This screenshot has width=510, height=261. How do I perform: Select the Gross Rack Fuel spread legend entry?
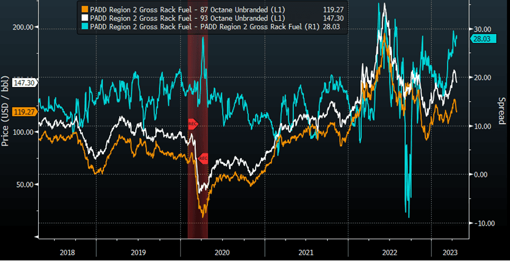pyautogui.click(x=213, y=26)
